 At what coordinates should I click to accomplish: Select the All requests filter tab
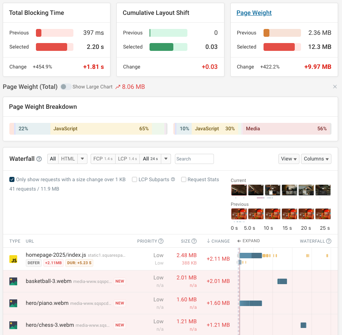click(x=53, y=159)
